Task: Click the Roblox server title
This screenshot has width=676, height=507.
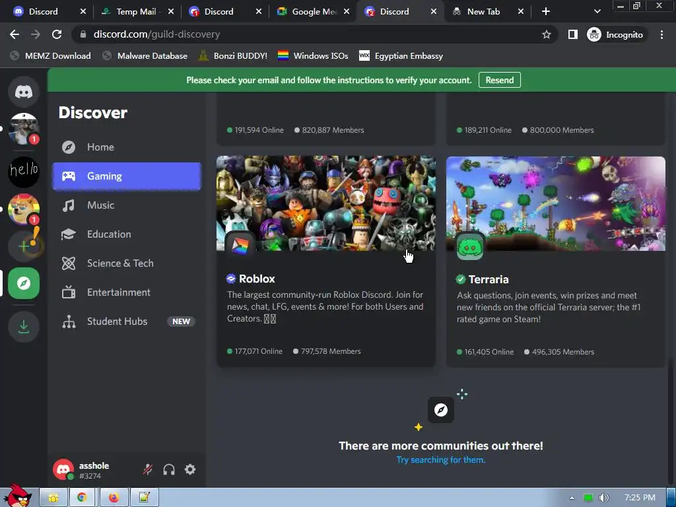Action: tap(257, 279)
